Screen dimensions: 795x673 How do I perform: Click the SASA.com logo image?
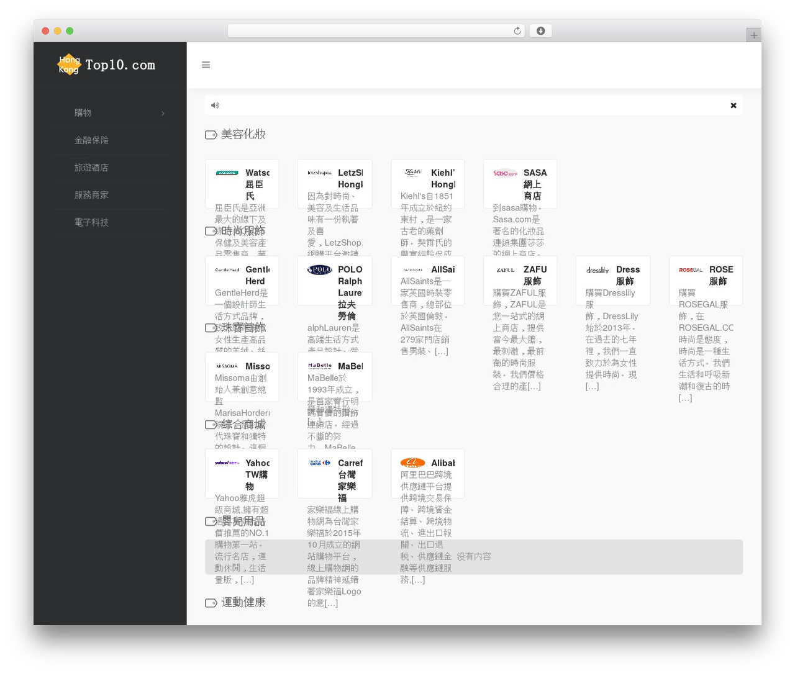coord(505,173)
